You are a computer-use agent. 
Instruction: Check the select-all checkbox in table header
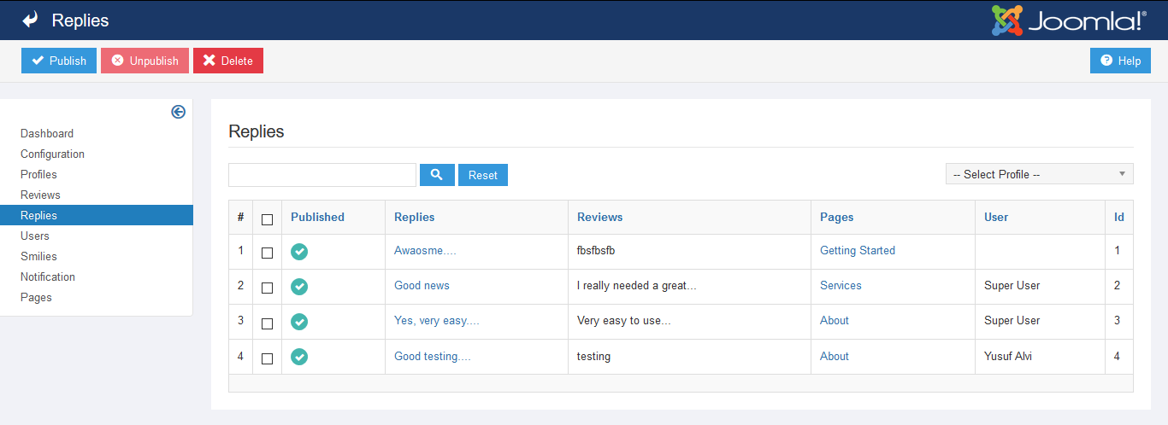(267, 218)
